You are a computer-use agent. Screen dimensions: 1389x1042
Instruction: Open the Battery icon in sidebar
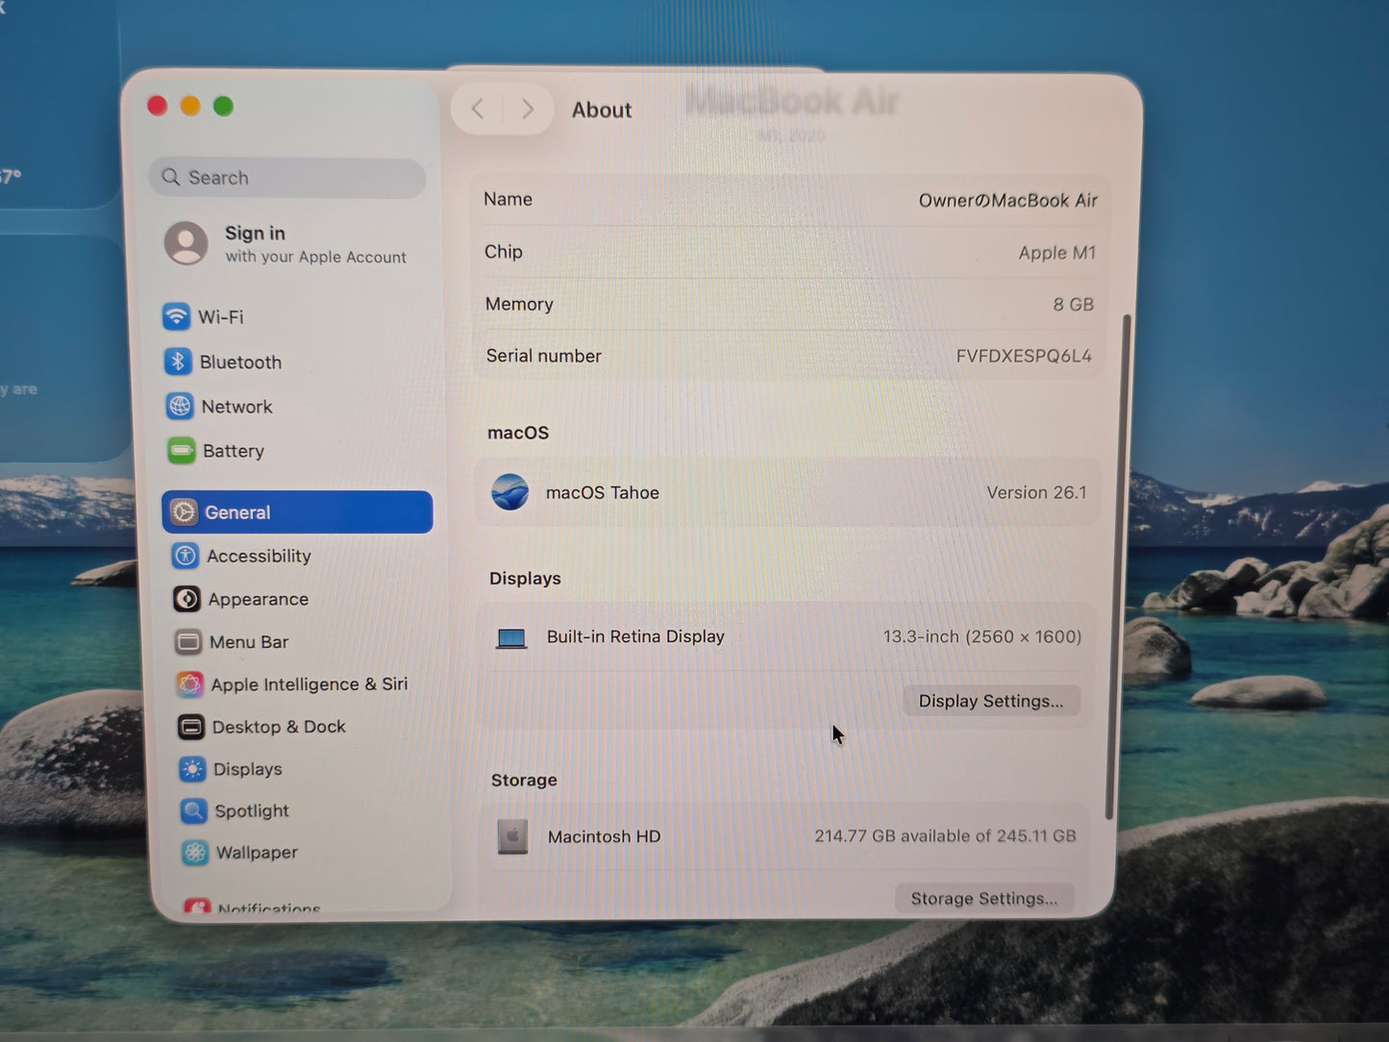pos(181,451)
